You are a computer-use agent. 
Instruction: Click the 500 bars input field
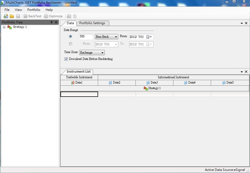coord(86,37)
